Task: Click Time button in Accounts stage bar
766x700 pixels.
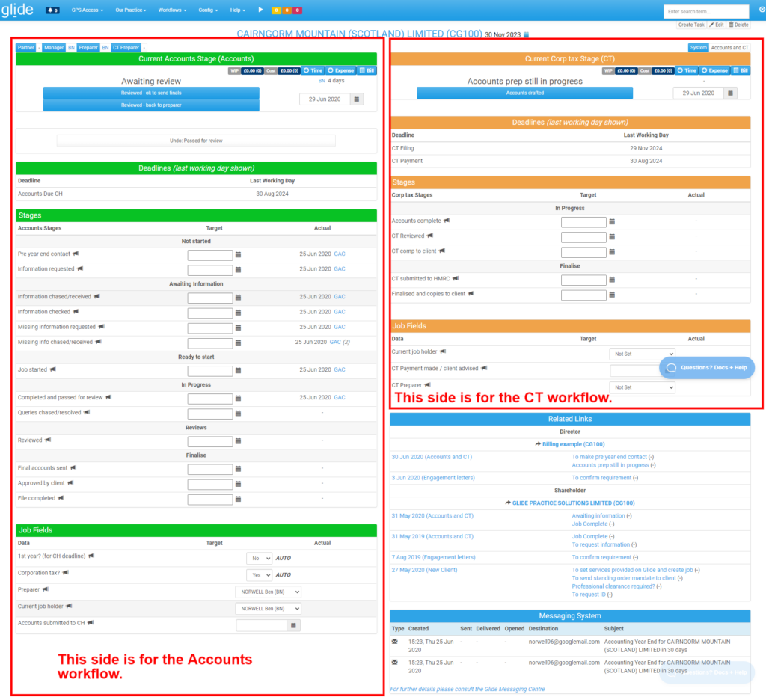Action: (313, 70)
